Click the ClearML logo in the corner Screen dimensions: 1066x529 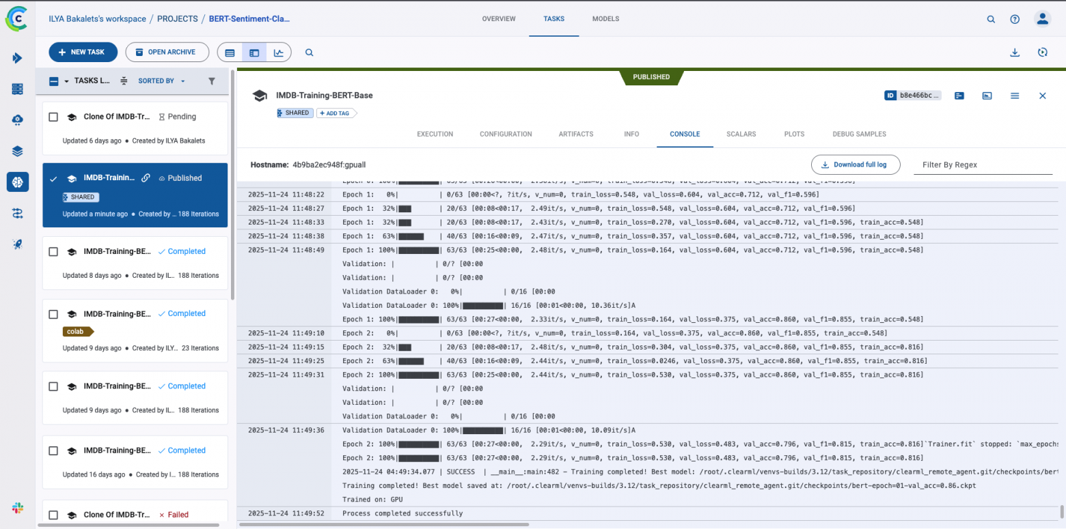[17, 18]
